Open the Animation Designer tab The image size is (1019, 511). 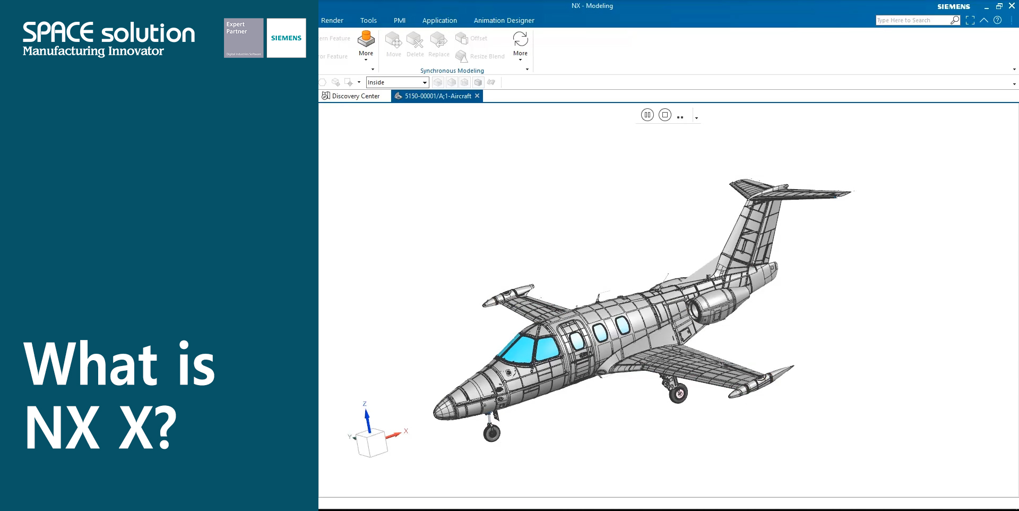pyautogui.click(x=504, y=20)
